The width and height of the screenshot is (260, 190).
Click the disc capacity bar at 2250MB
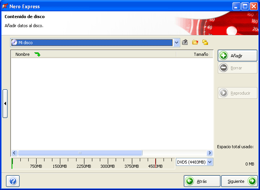(84, 164)
